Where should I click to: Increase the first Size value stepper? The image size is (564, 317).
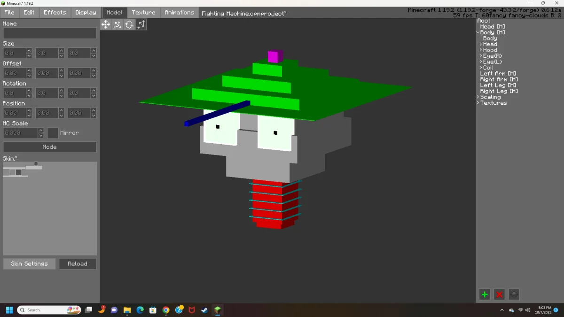click(29, 51)
